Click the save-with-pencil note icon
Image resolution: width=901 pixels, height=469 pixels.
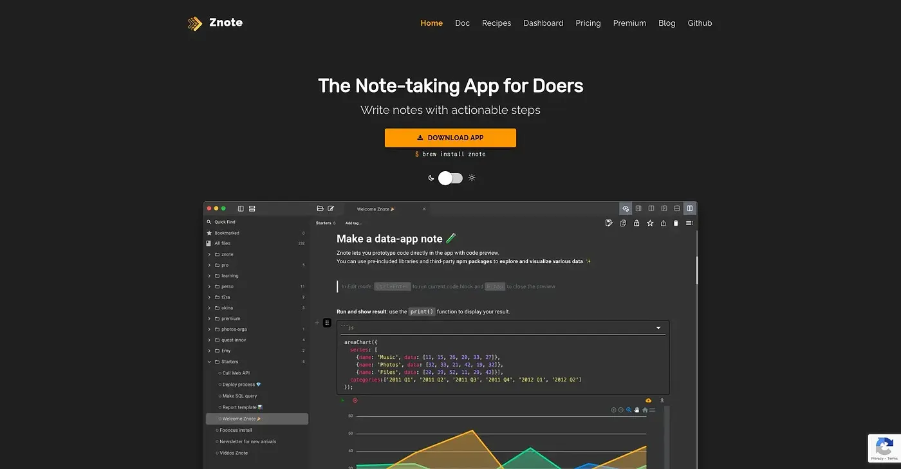609,223
